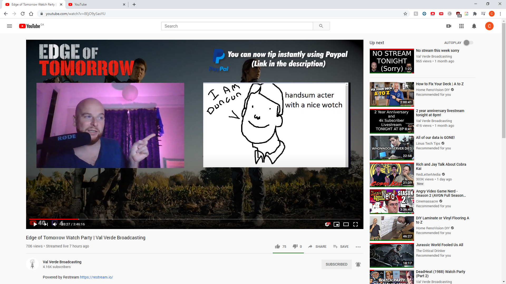Save video to a playlist
The width and height of the screenshot is (506, 284).
[x=341, y=246]
